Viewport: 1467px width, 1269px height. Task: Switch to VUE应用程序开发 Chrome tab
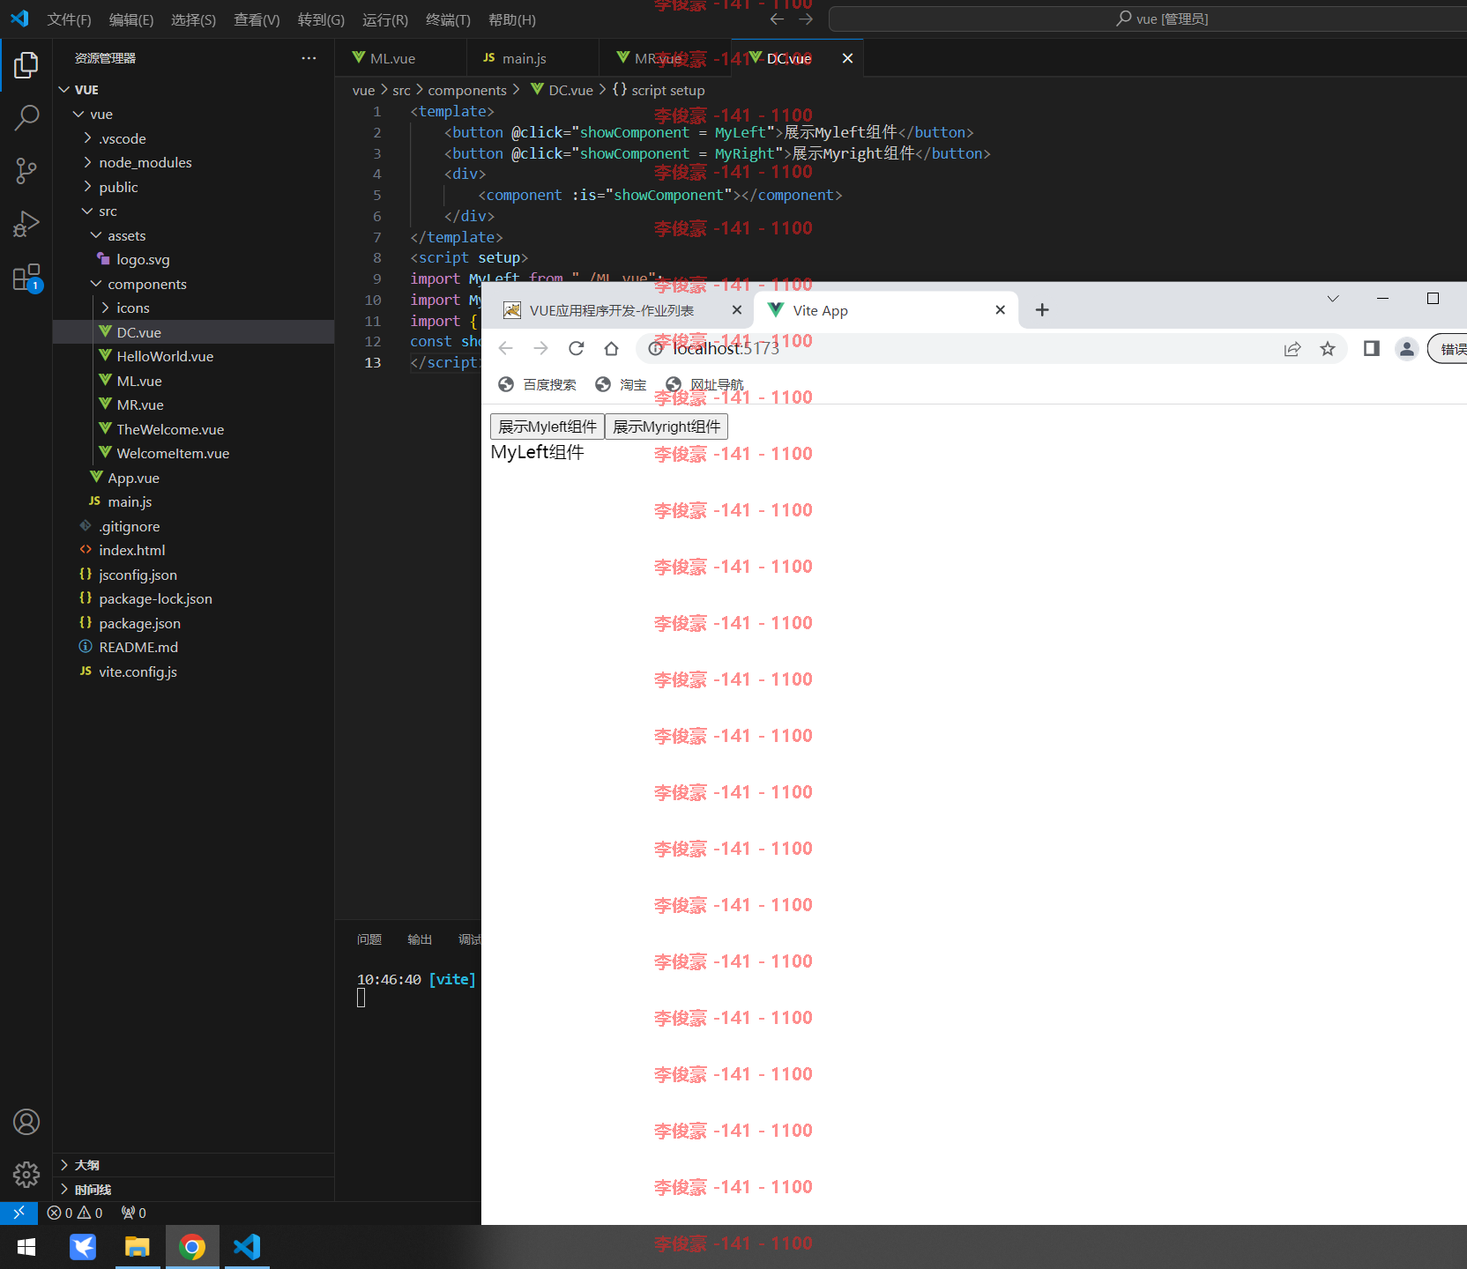[612, 310]
